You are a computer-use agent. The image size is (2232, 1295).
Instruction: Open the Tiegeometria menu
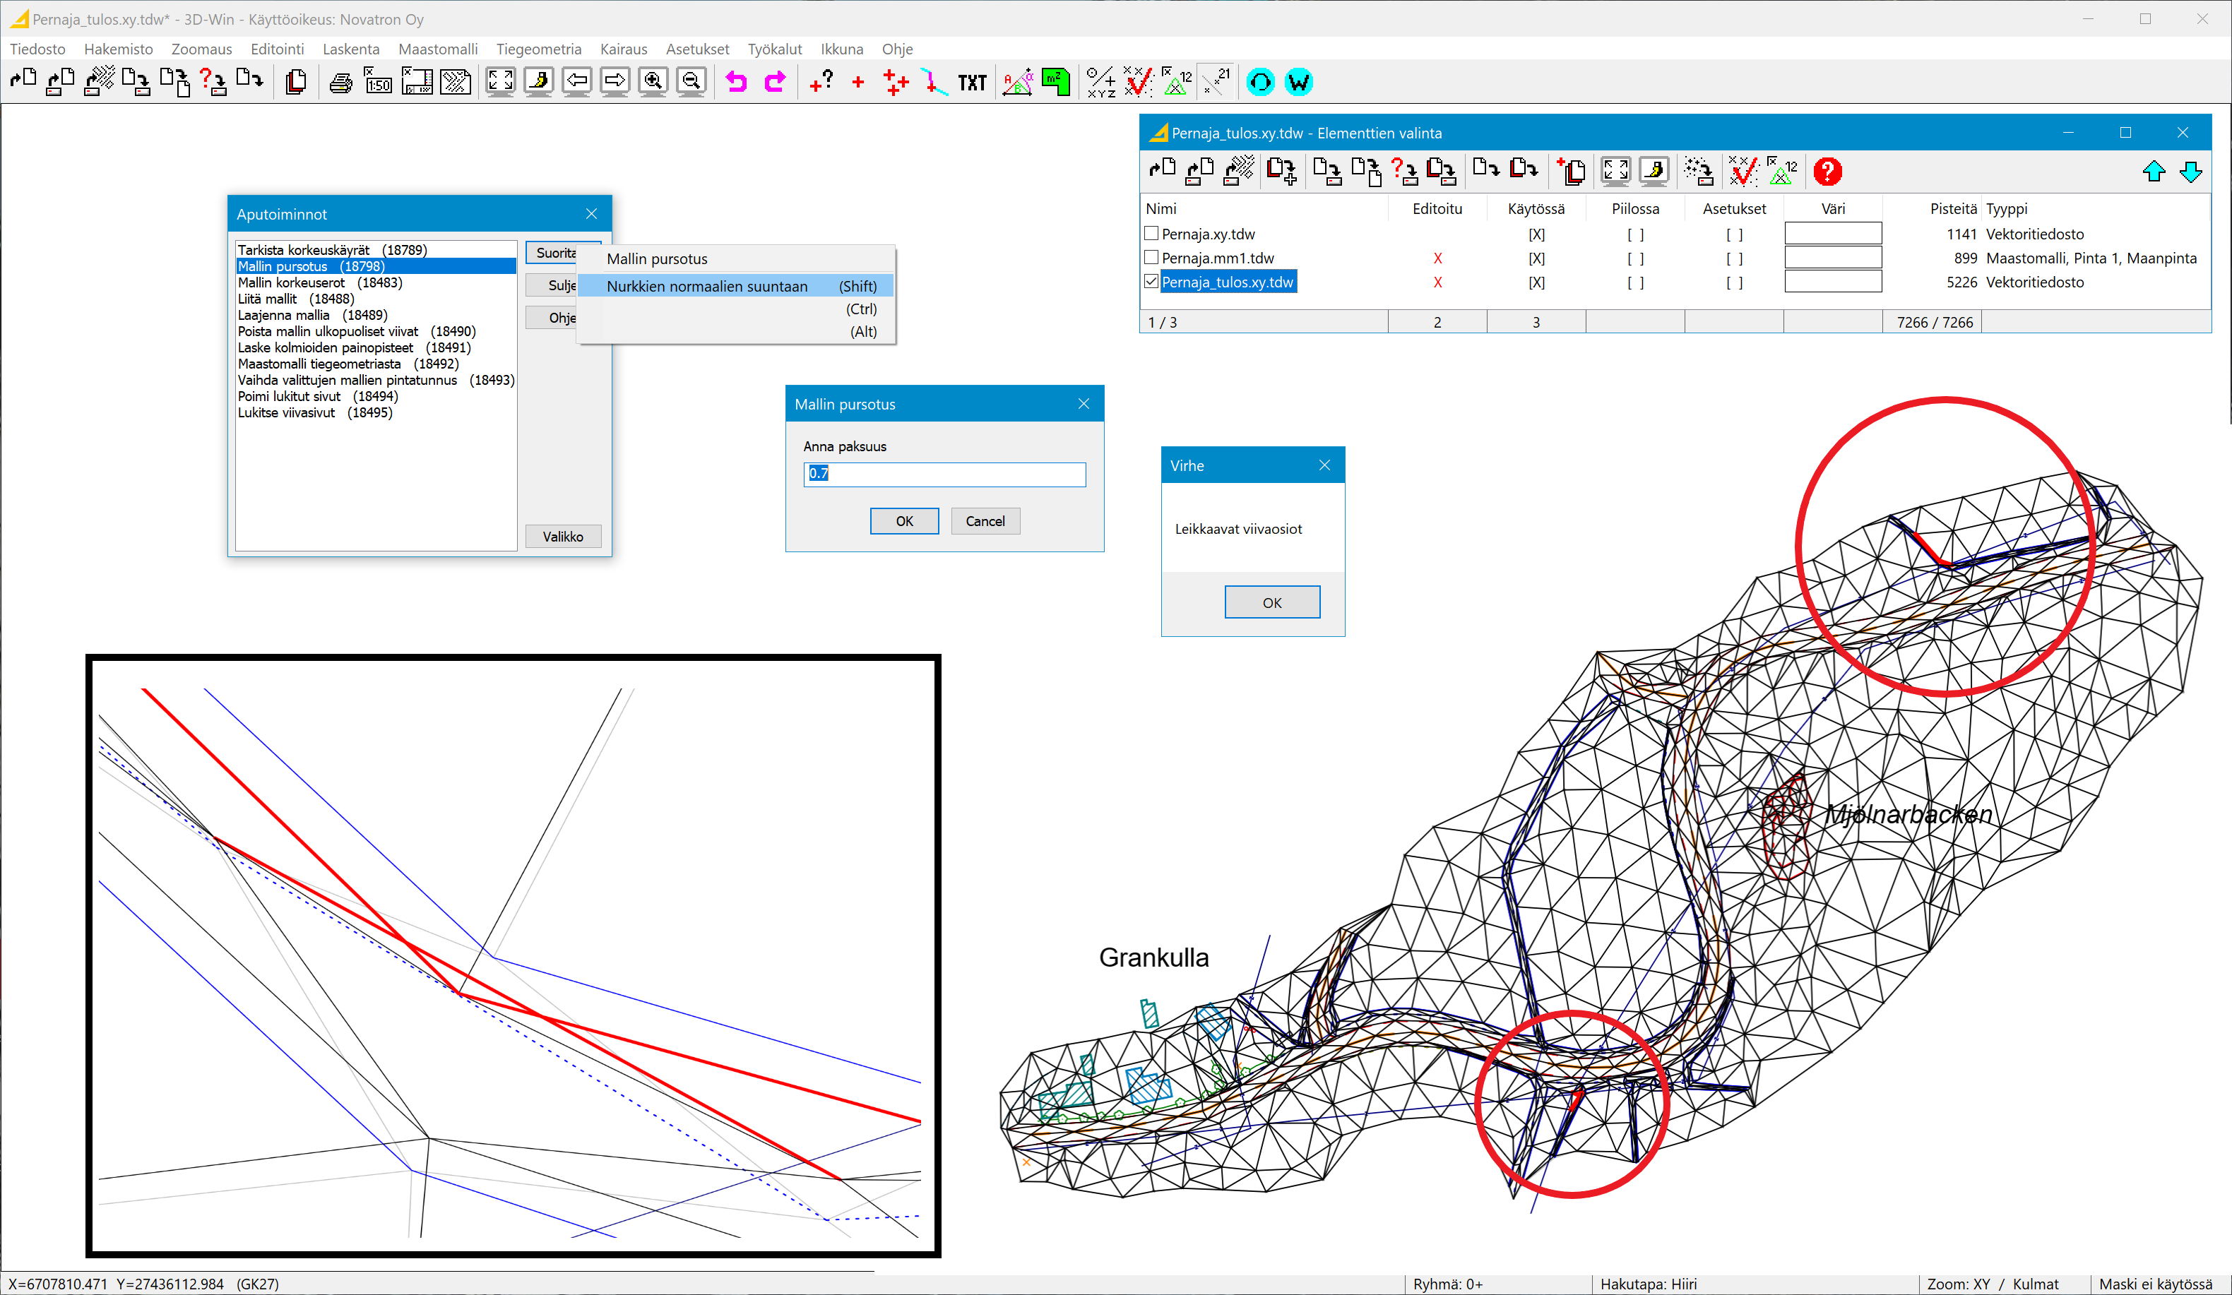tap(538, 49)
